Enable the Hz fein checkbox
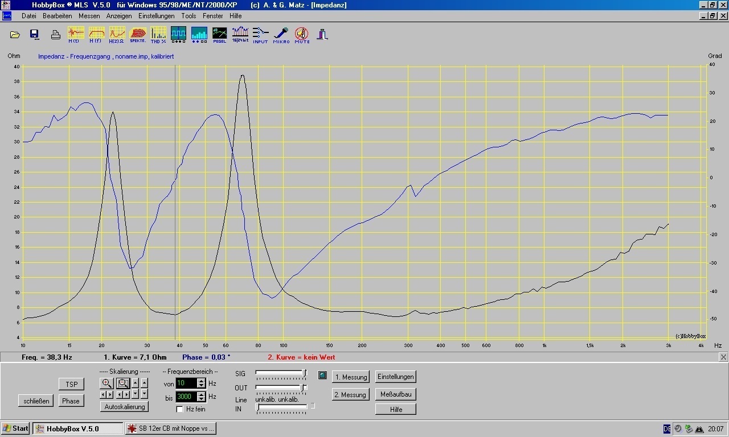 pos(180,409)
